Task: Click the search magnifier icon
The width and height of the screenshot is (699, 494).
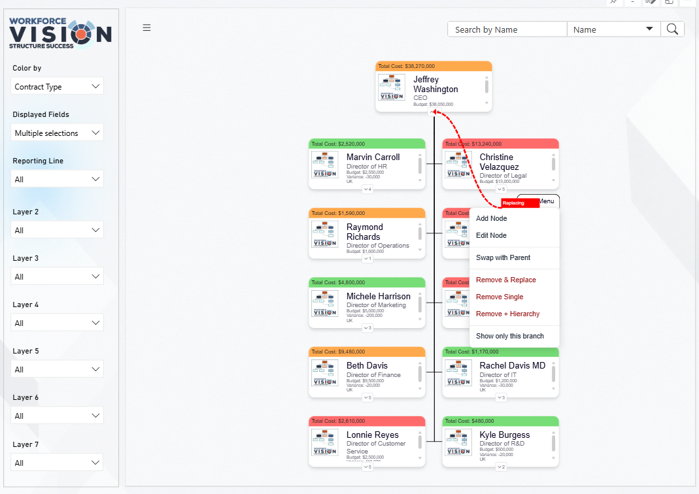Action: tap(672, 29)
